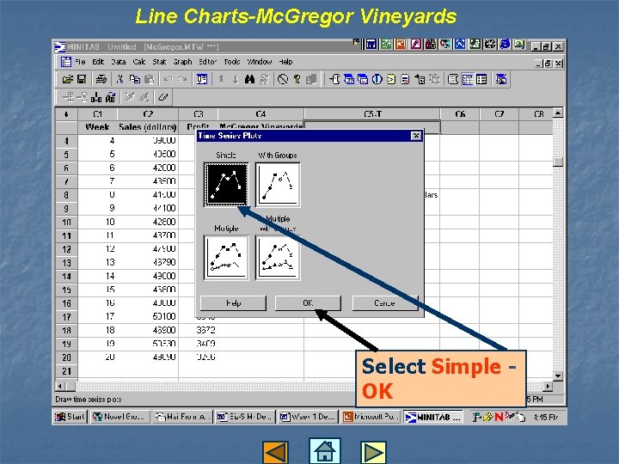Select row header 21
619x464 pixels.
(67, 371)
